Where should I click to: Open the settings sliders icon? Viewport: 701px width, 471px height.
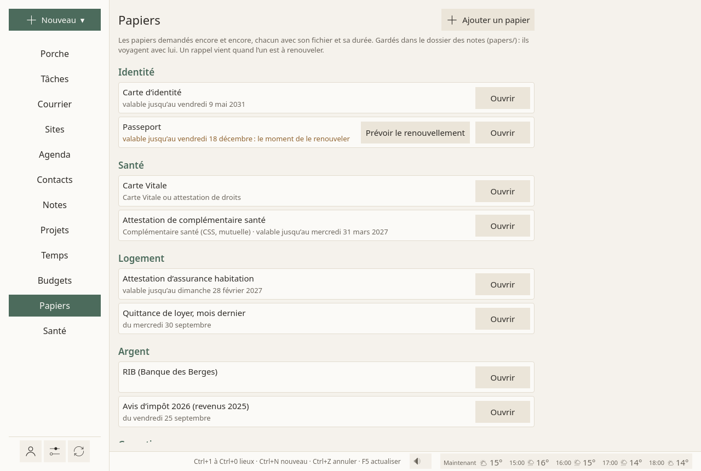(55, 451)
